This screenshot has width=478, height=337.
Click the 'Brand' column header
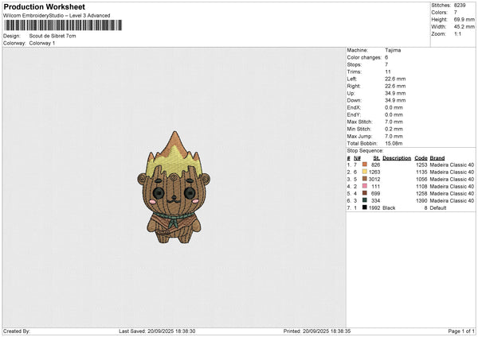tap(437, 158)
